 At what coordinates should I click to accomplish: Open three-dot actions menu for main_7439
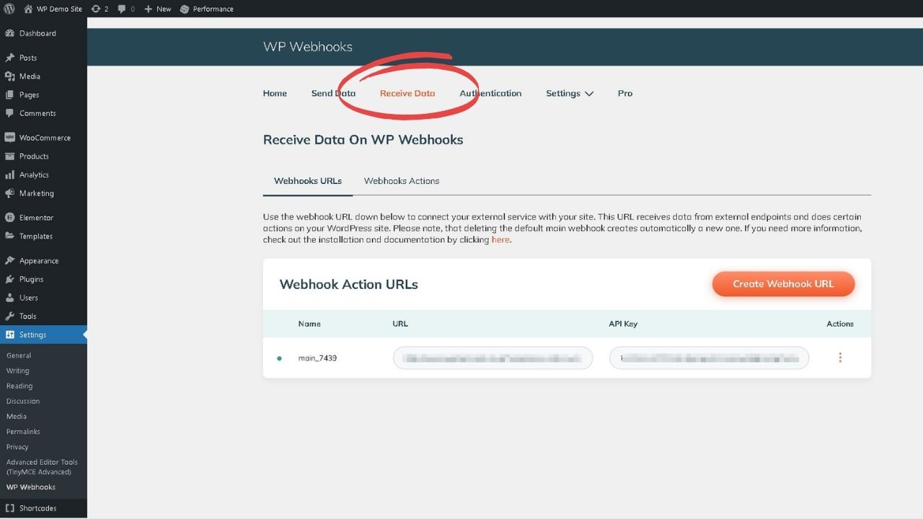pos(840,358)
